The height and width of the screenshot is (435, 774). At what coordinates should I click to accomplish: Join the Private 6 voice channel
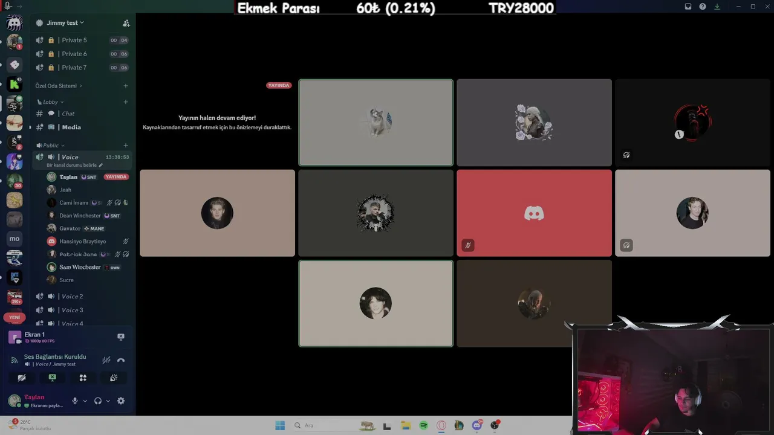coord(82,54)
